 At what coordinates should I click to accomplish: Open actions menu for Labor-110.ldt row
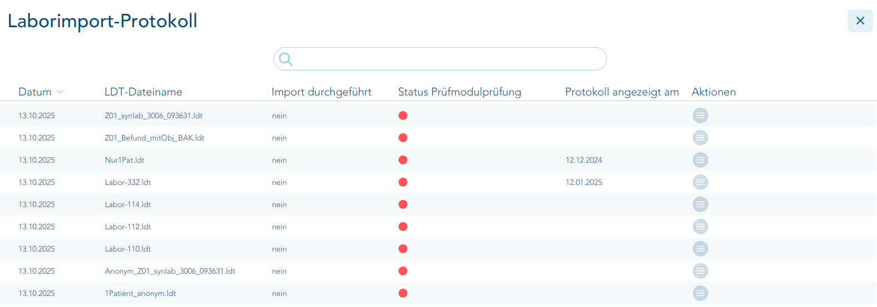click(700, 249)
